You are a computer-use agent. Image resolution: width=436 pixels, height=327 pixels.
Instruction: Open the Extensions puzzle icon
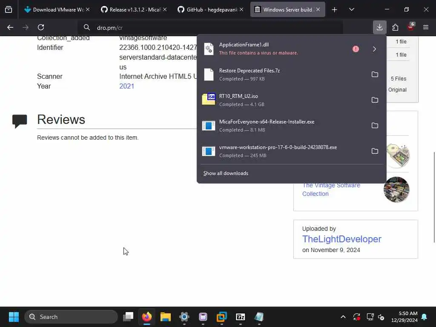click(395, 27)
